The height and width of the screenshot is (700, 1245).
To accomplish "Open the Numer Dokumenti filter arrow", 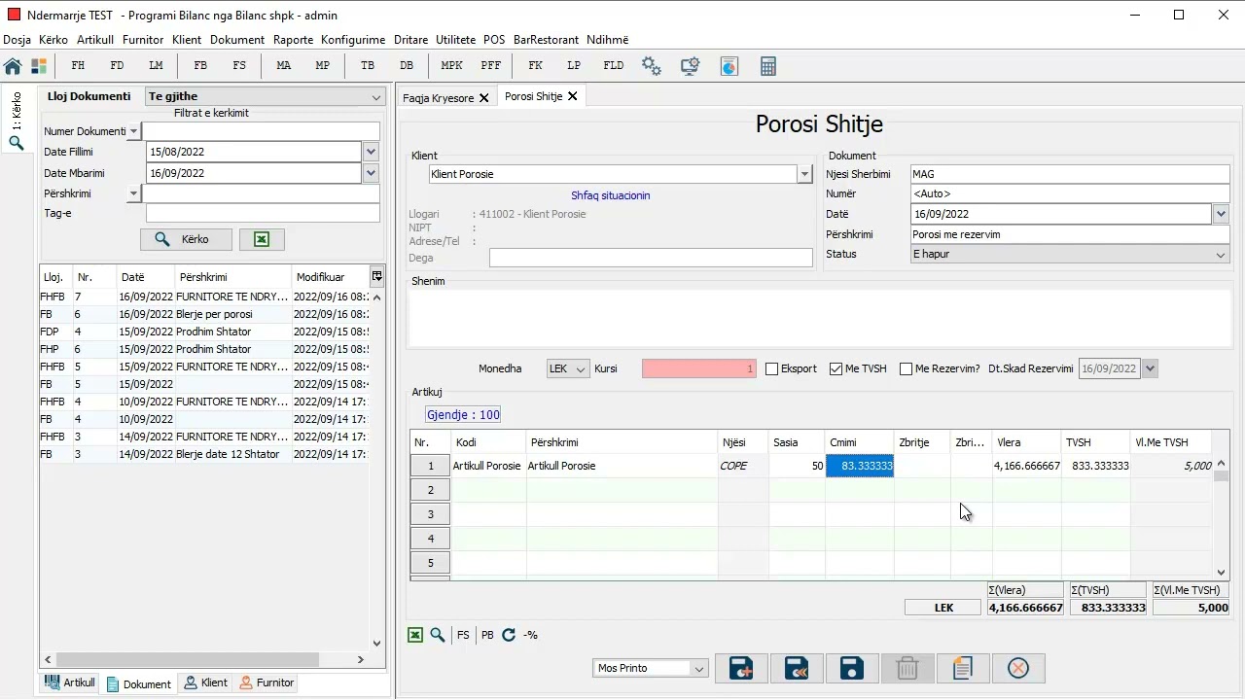I will pos(133,131).
